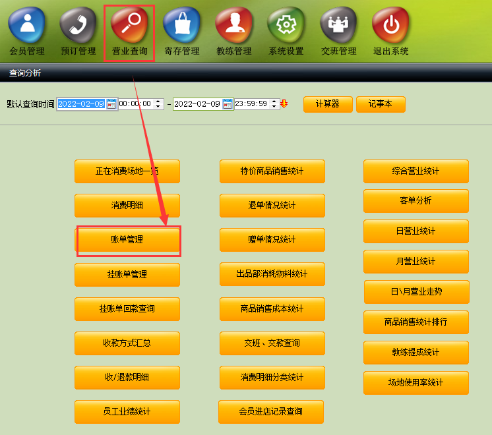
Task: Open 商品销售统计排行 button
Action: point(416,322)
